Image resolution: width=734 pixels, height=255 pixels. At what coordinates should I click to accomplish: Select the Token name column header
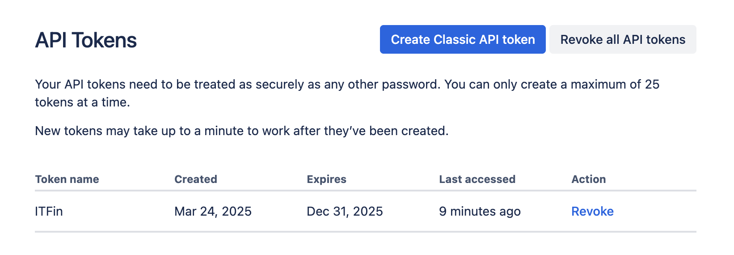pos(67,179)
